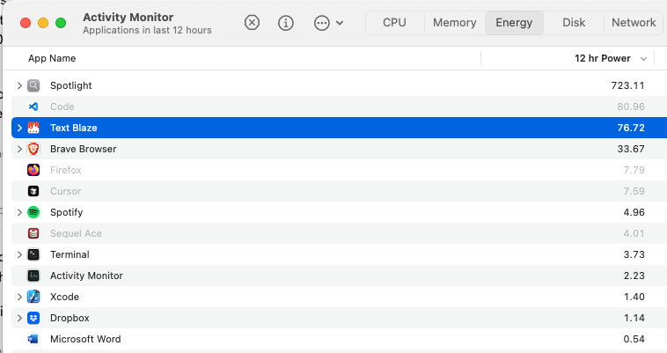This screenshot has height=353, width=667.
Task: Select the Activity Monitor row name
Action: (86, 276)
